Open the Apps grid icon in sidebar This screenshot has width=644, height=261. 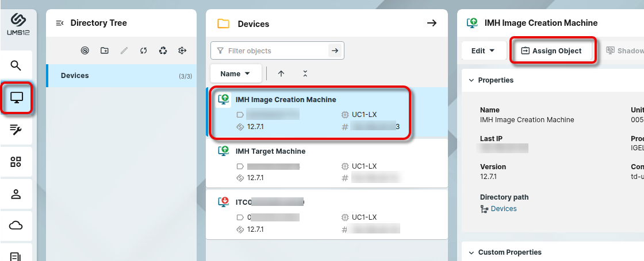(x=16, y=162)
